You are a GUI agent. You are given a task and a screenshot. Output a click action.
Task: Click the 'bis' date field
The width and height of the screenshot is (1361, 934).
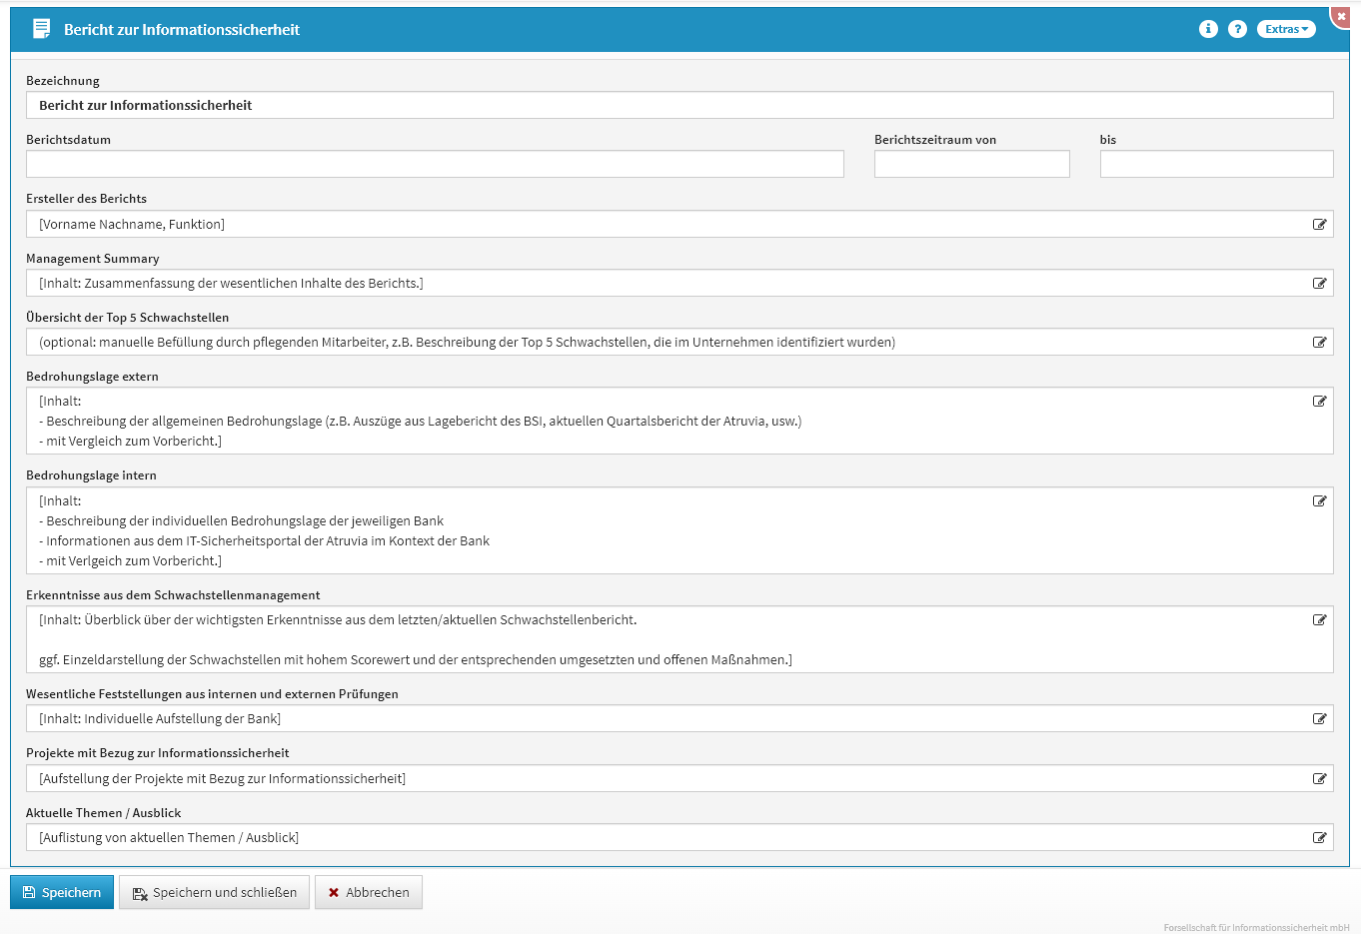click(x=1216, y=164)
